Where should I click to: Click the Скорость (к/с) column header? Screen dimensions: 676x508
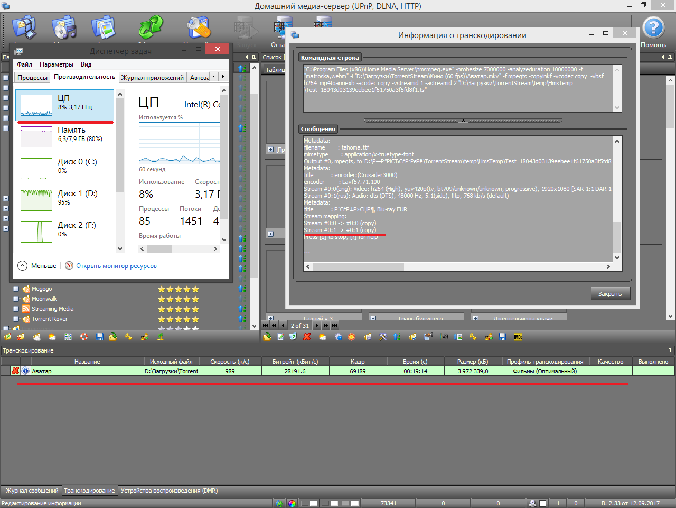(230, 362)
